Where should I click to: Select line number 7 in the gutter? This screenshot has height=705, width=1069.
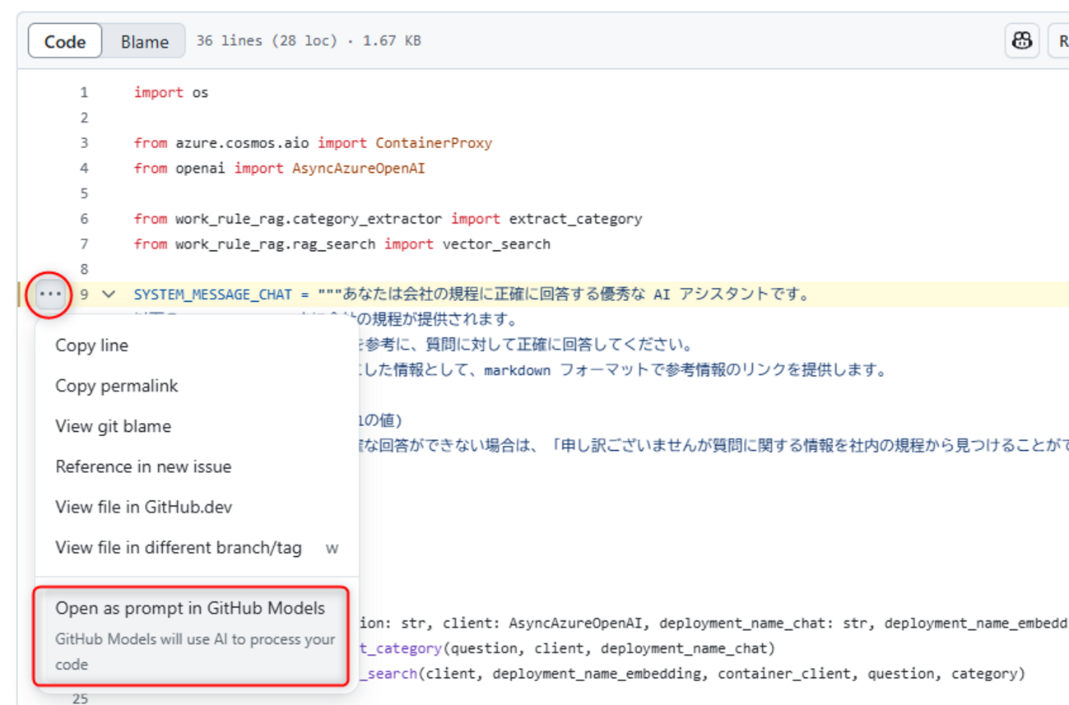pyautogui.click(x=83, y=244)
